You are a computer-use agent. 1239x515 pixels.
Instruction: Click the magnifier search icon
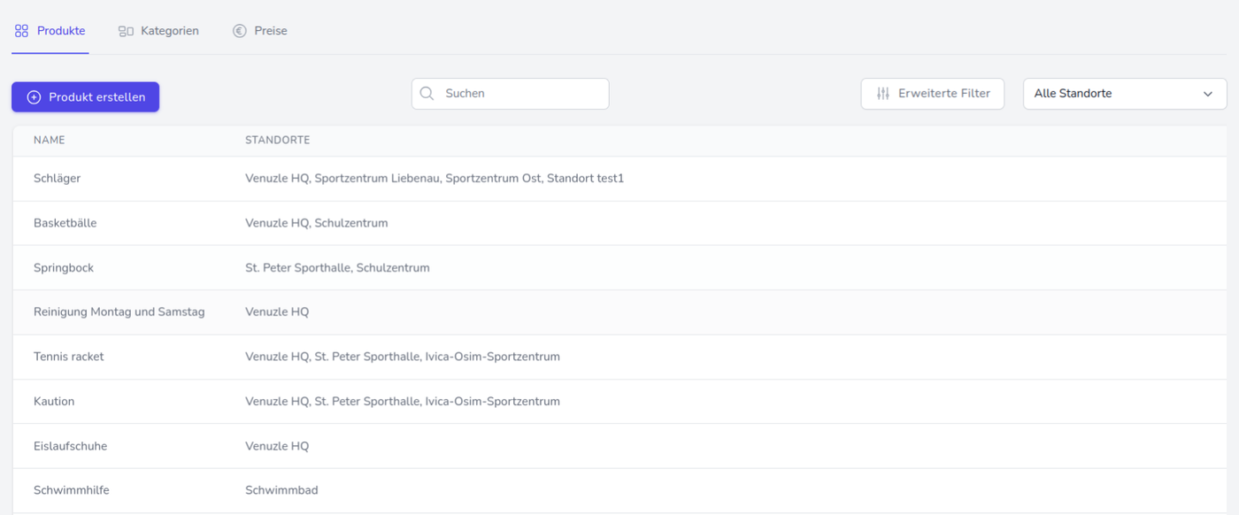pos(427,94)
